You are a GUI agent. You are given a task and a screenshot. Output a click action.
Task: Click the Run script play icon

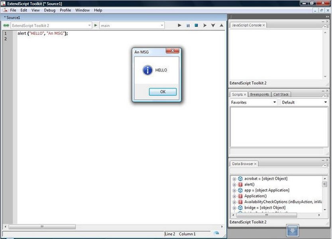click(179, 25)
